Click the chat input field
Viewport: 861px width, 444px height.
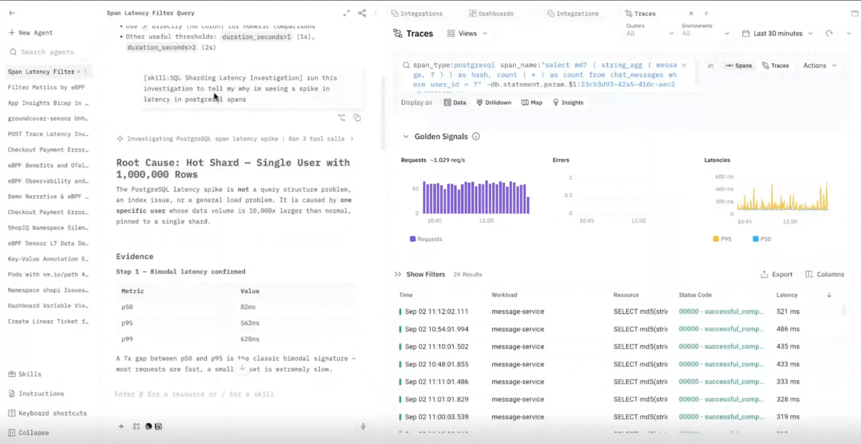click(x=237, y=394)
